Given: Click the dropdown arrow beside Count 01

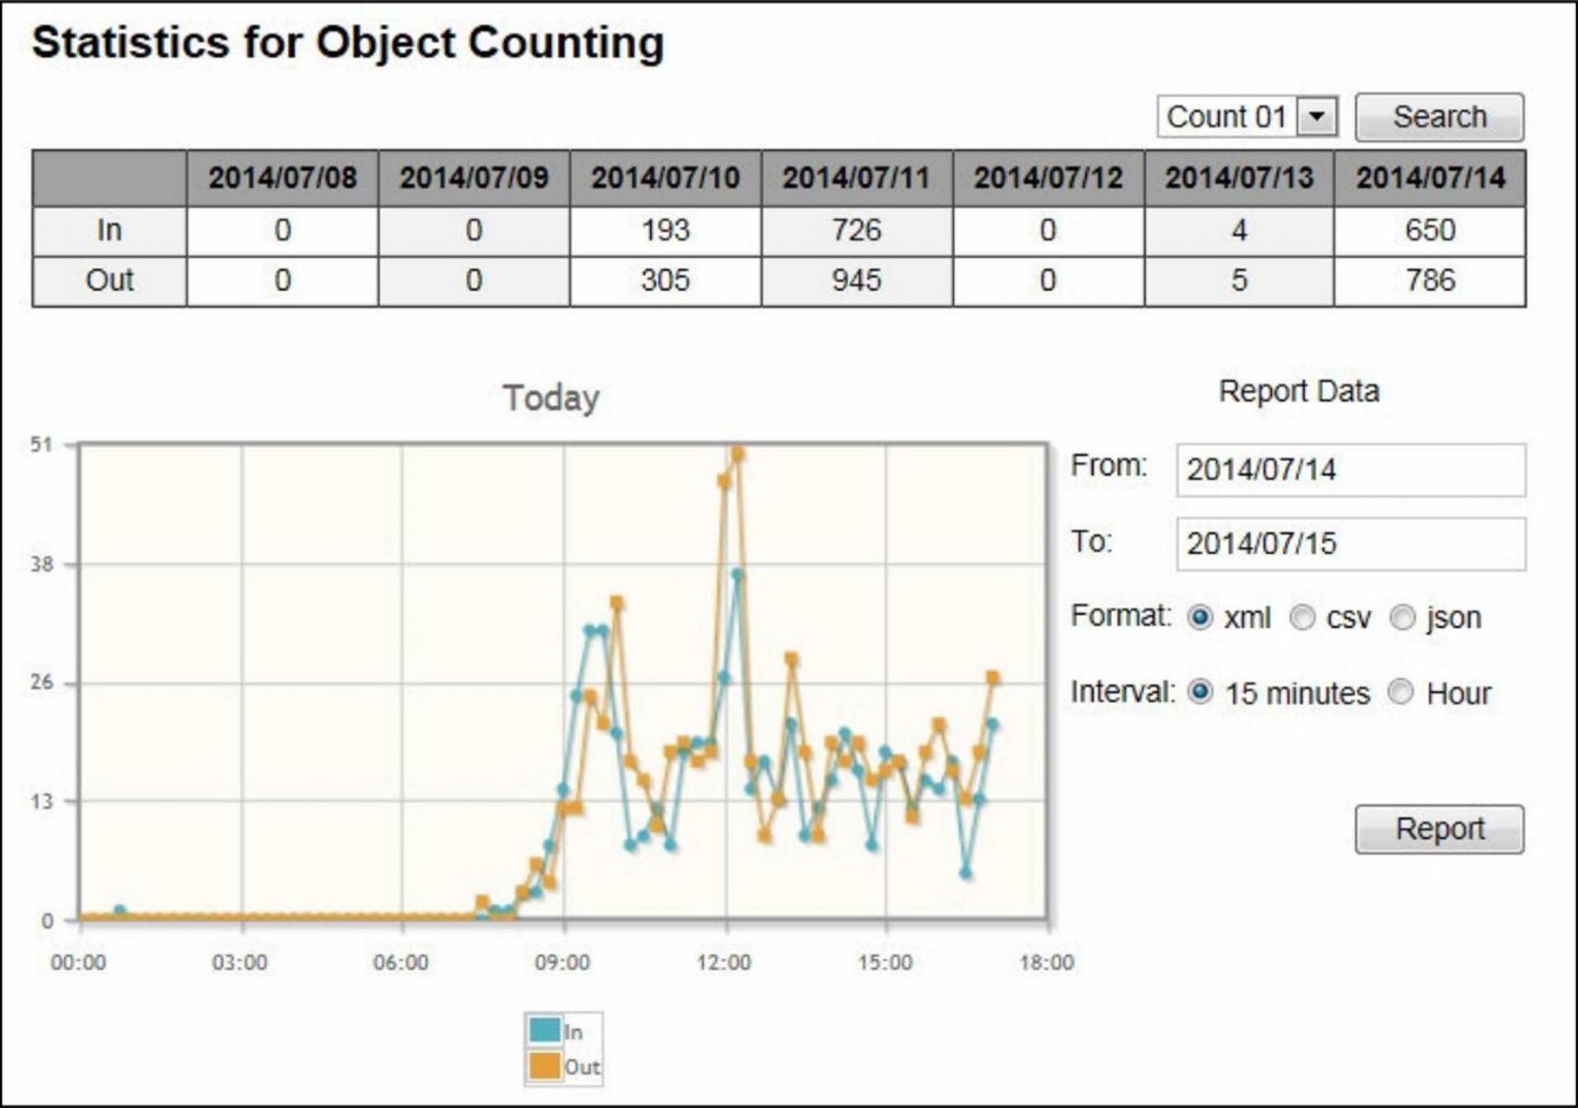Looking at the screenshot, I should pos(1317,117).
